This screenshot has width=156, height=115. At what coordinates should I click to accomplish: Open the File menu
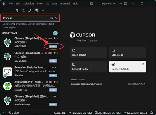coord(11,4)
